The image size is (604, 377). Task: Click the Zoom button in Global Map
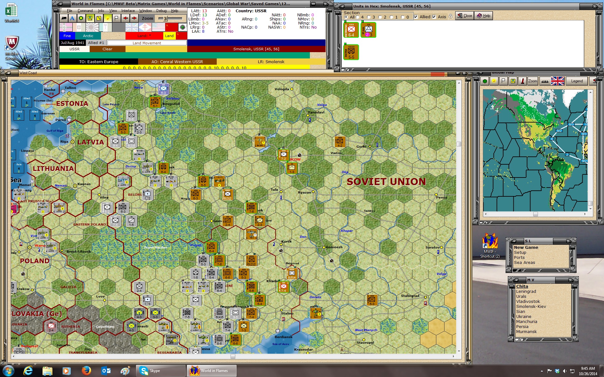pyautogui.click(x=533, y=81)
